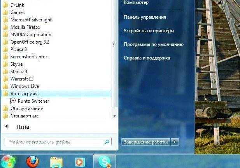The width and height of the screenshot is (240, 168).
Task: Launch Punto Switcher from Автозагрузка
Action: [33, 101]
